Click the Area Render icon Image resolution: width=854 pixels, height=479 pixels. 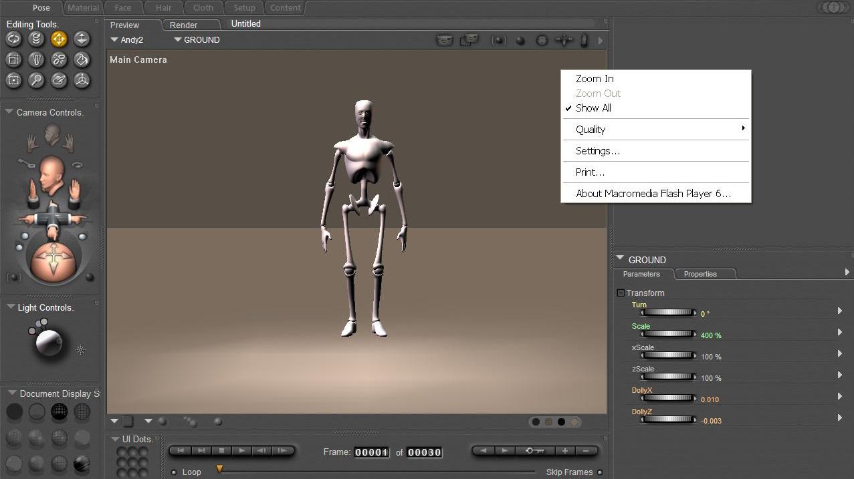[469, 41]
